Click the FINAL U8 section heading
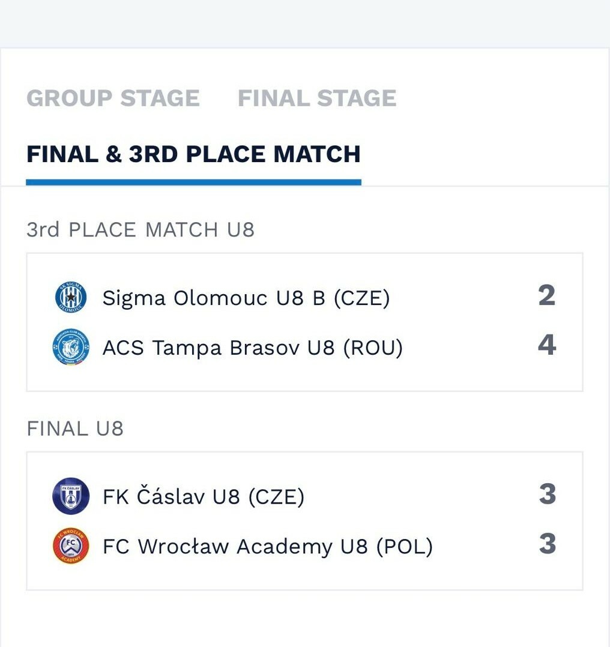 [75, 429]
